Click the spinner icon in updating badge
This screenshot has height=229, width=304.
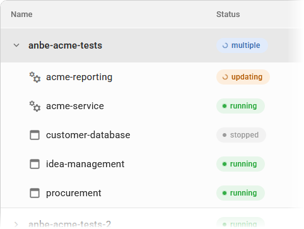point(225,77)
